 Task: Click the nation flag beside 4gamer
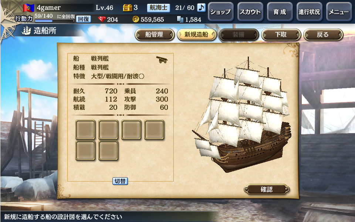[28, 8]
